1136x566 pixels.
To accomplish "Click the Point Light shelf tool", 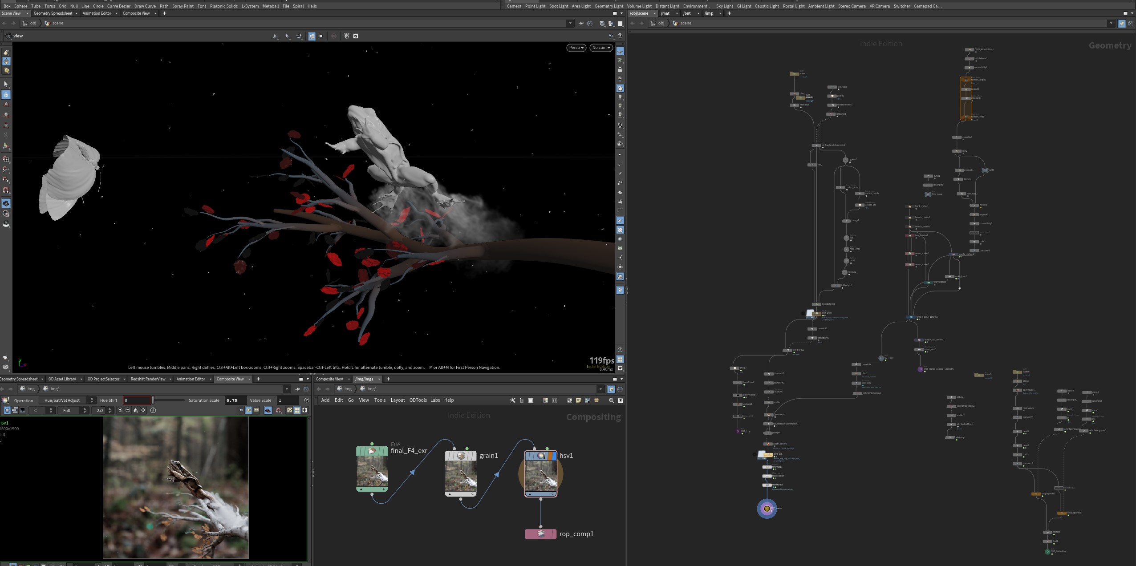I will tap(535, 6).
